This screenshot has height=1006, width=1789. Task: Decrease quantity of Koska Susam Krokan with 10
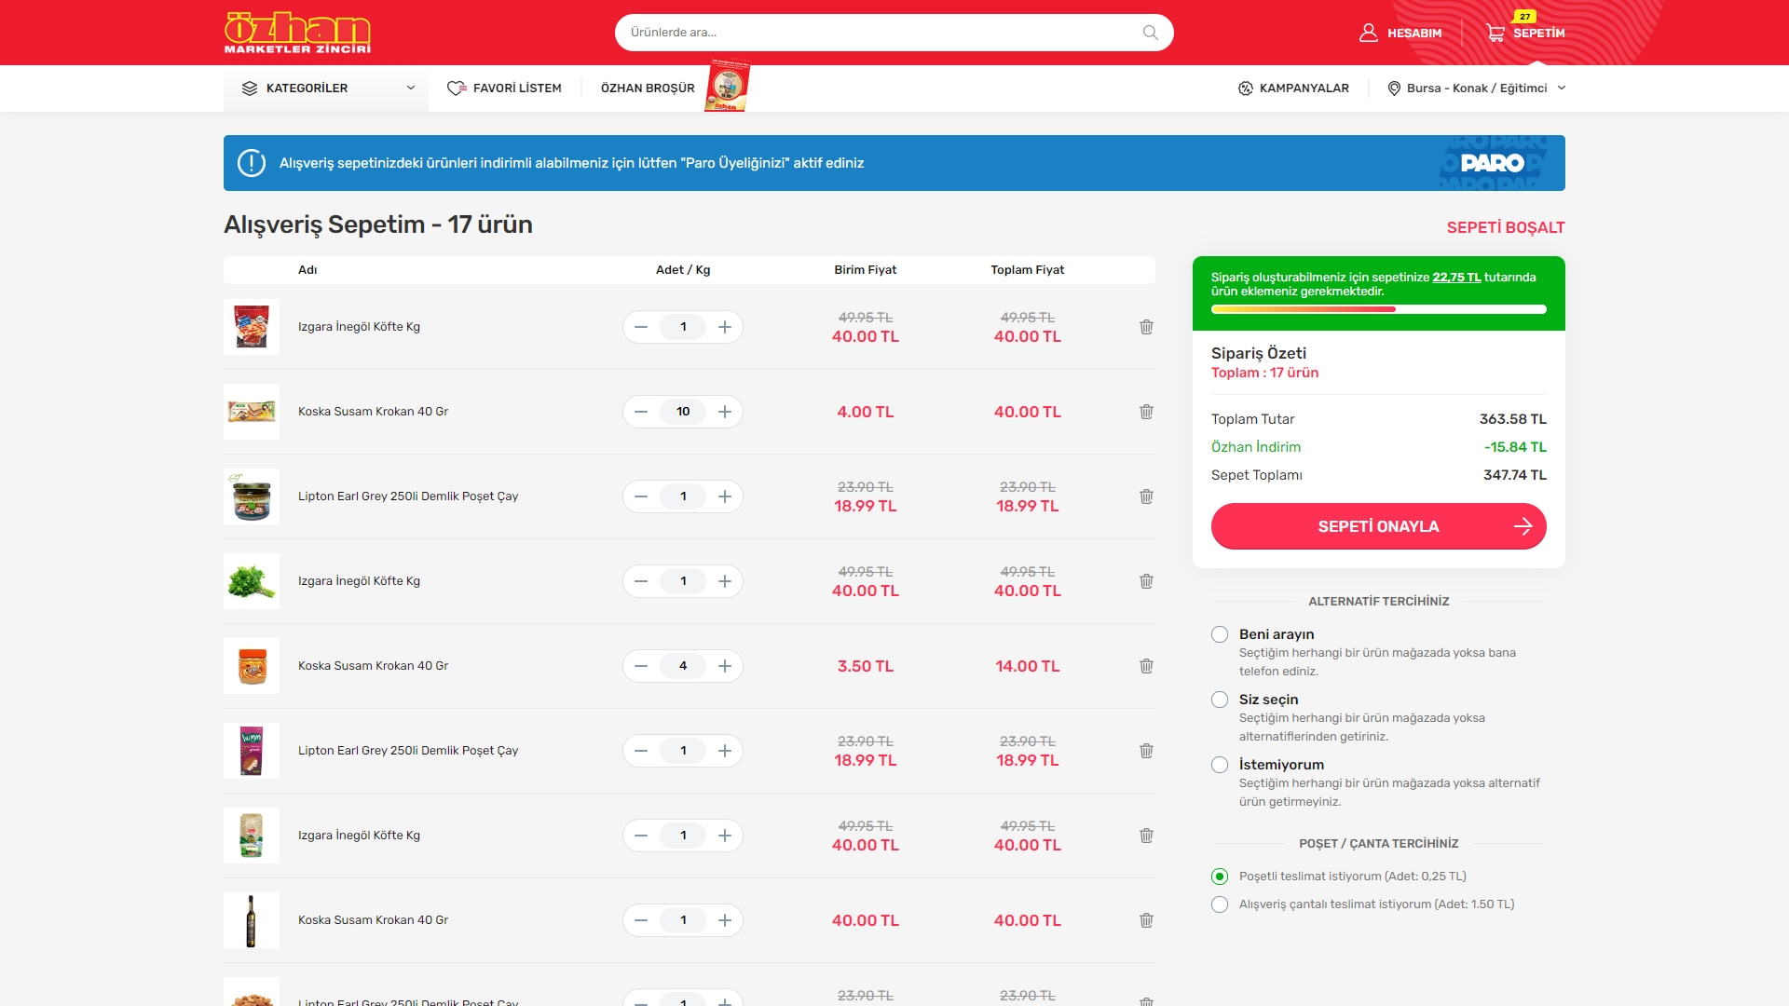pos(641,412)
